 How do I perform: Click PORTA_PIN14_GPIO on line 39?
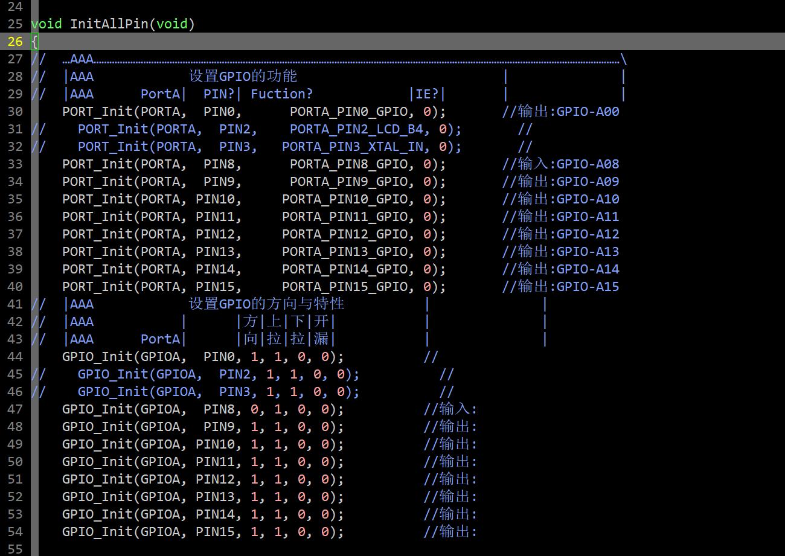pos(345,269)
